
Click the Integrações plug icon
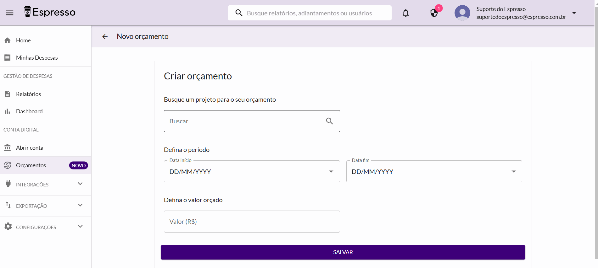pyautogui.click(x=8, y=184)
